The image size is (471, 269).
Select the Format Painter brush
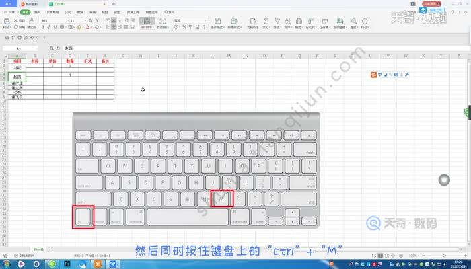click(x=32, y=21)
